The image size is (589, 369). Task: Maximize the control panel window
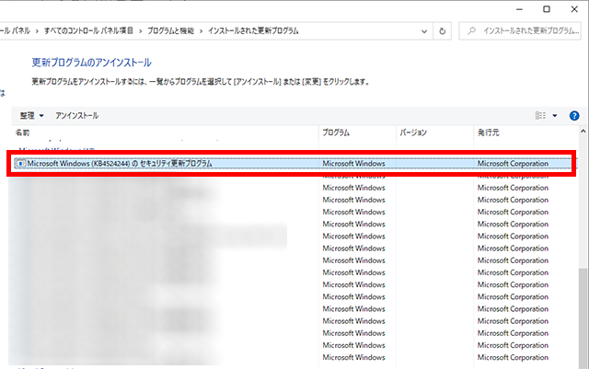(546, 8)
